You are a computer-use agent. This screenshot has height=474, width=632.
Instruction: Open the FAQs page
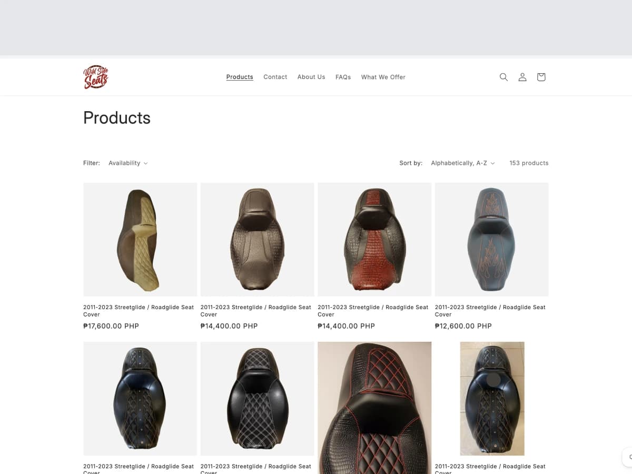click(x=343, y=77)
